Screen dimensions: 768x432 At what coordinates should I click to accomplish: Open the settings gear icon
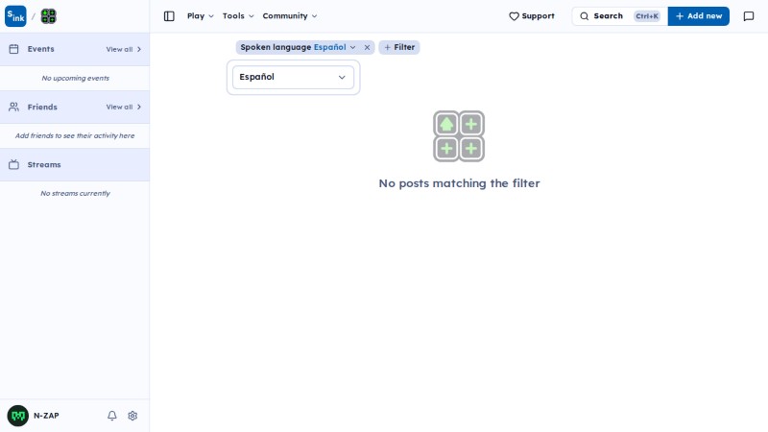tap(132, 416)
